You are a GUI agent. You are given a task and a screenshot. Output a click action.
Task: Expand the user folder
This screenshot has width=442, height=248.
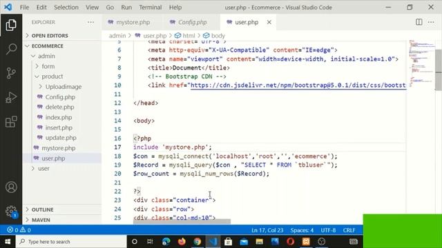[x=61, y=168]
